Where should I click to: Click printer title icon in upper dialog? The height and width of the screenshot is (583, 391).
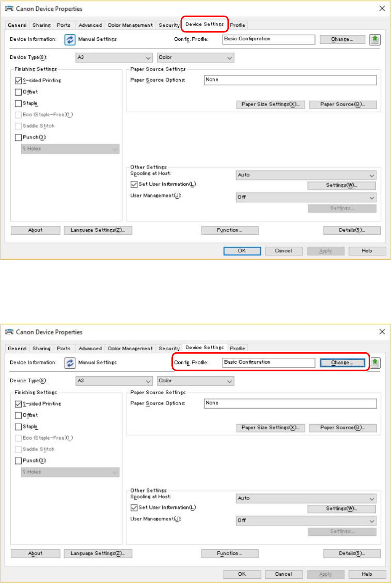pos(9,9)
